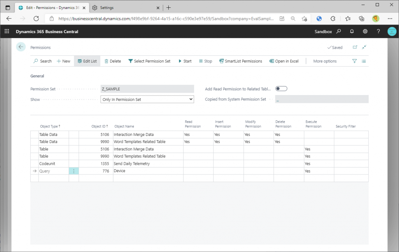Open the Favorites list
399x252 pixels.
[x=348, y=19]
